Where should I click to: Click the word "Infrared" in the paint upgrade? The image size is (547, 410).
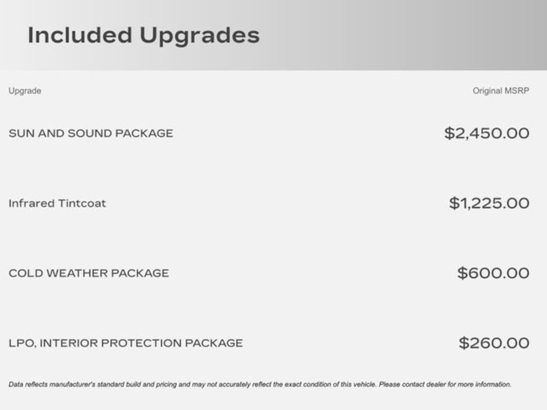[31, 203]
